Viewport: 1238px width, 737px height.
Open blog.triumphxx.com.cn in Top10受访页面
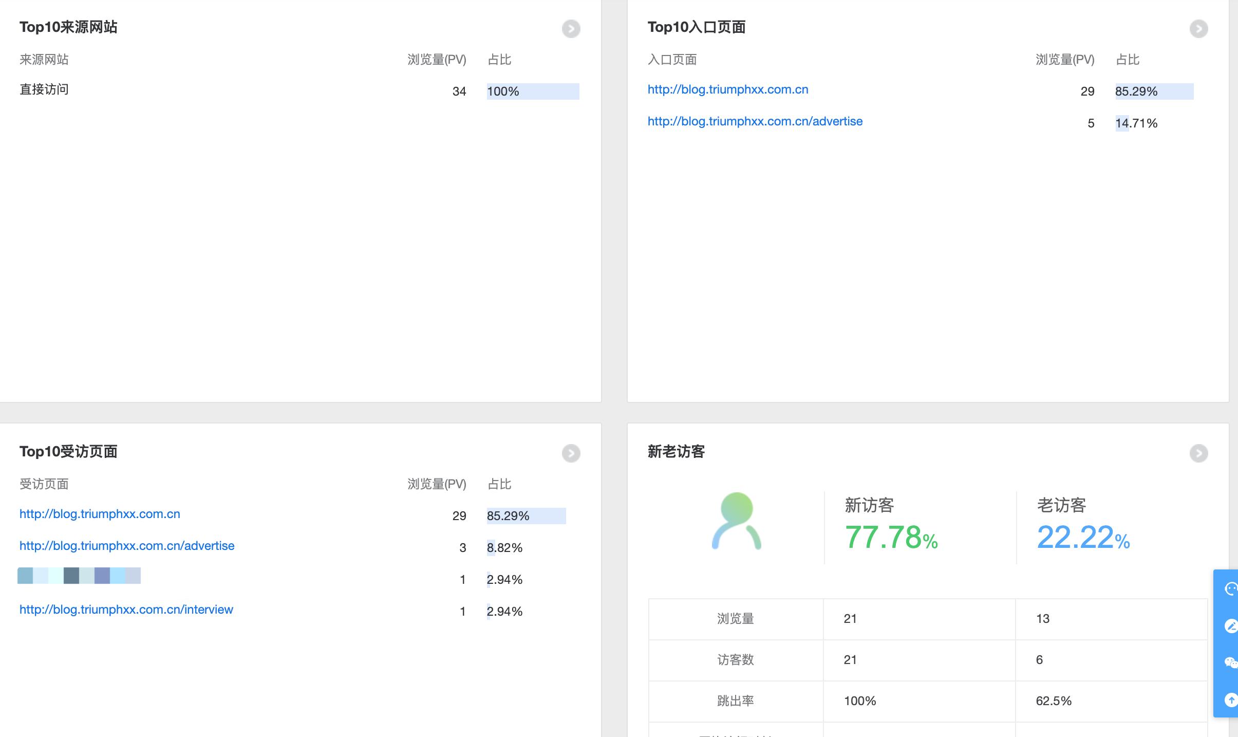coord(99,513)
